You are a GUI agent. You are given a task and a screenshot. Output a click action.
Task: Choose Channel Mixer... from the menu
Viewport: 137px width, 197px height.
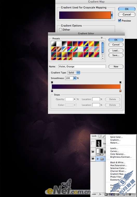(118, 171)
